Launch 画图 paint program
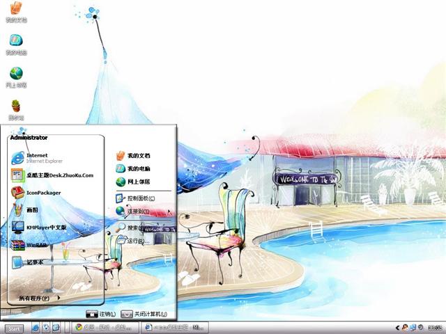 coord(25,210)
